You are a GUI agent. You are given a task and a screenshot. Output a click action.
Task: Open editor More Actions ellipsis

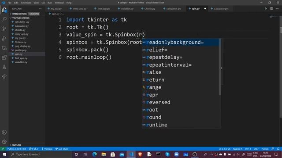[x=278, y=9]
